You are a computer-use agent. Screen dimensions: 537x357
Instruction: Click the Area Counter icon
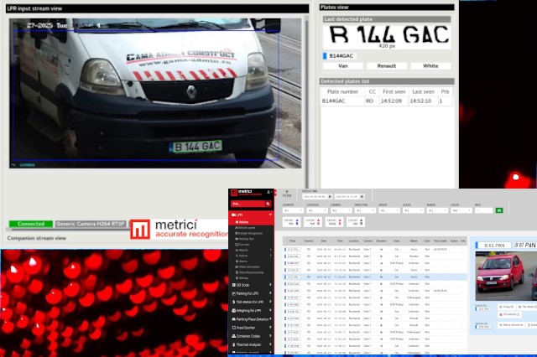point(233,328)
